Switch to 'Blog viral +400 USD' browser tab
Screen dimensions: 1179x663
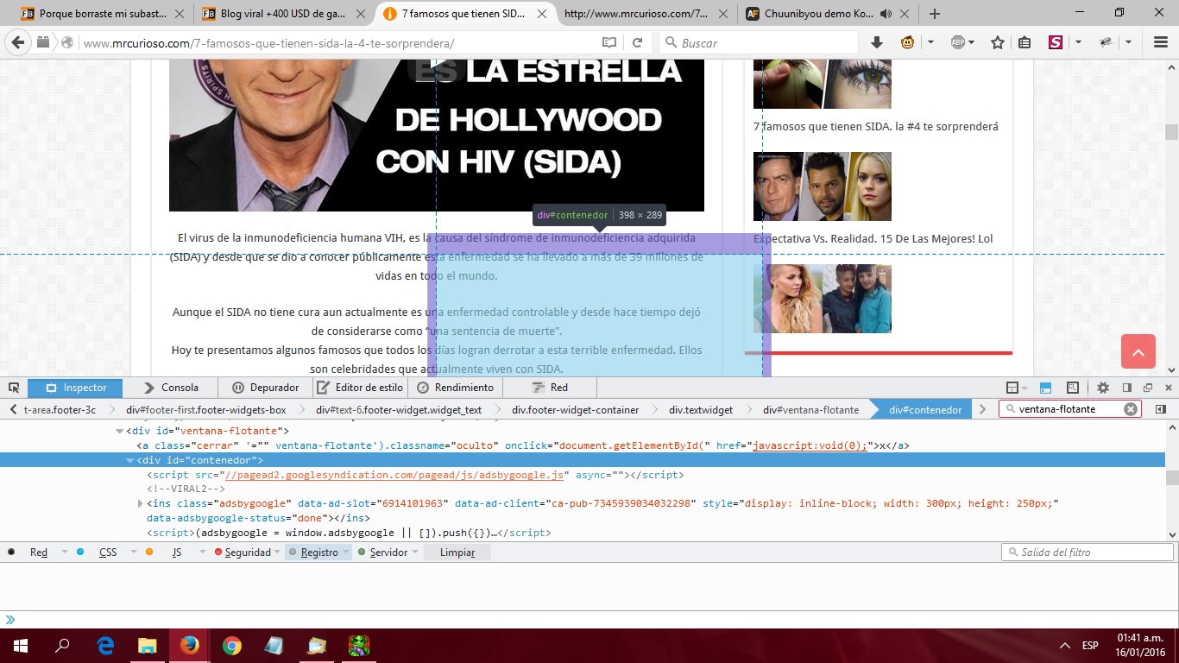pos(282,14)
